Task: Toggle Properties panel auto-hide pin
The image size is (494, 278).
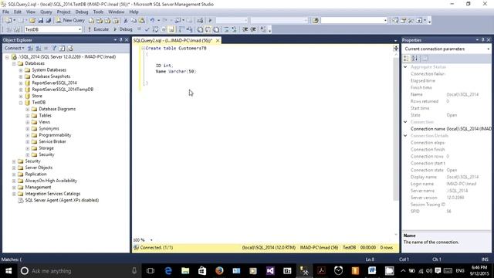Action: pos(482,40)
